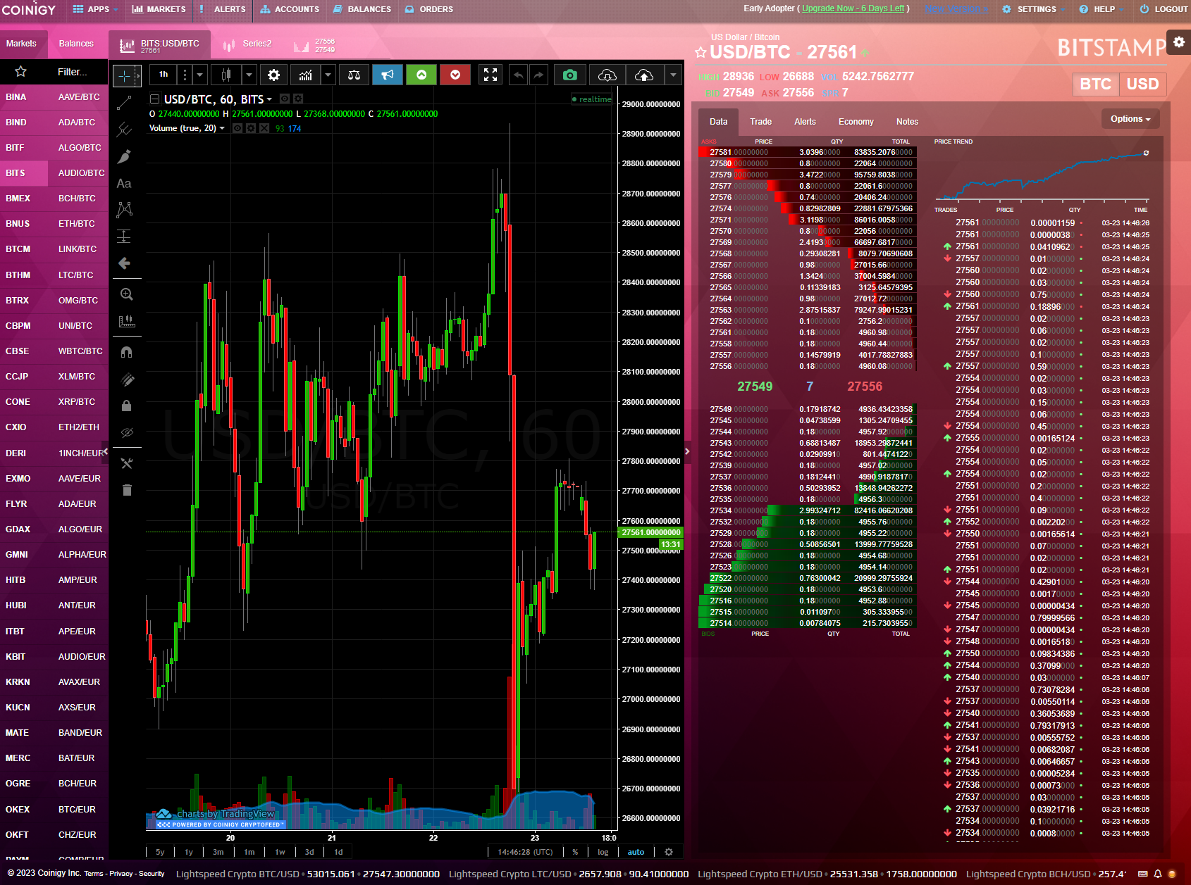Switch to the Economy tab

(856, 122)
